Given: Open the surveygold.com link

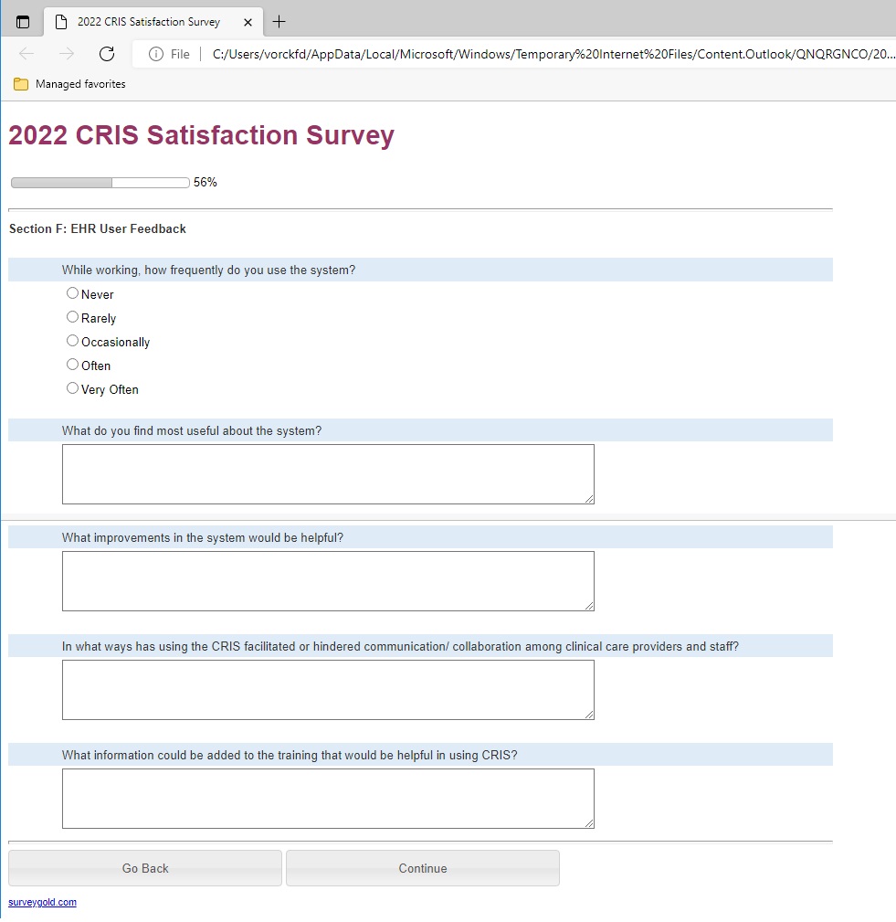Looking at the screenshot, I should coord(42,902).
